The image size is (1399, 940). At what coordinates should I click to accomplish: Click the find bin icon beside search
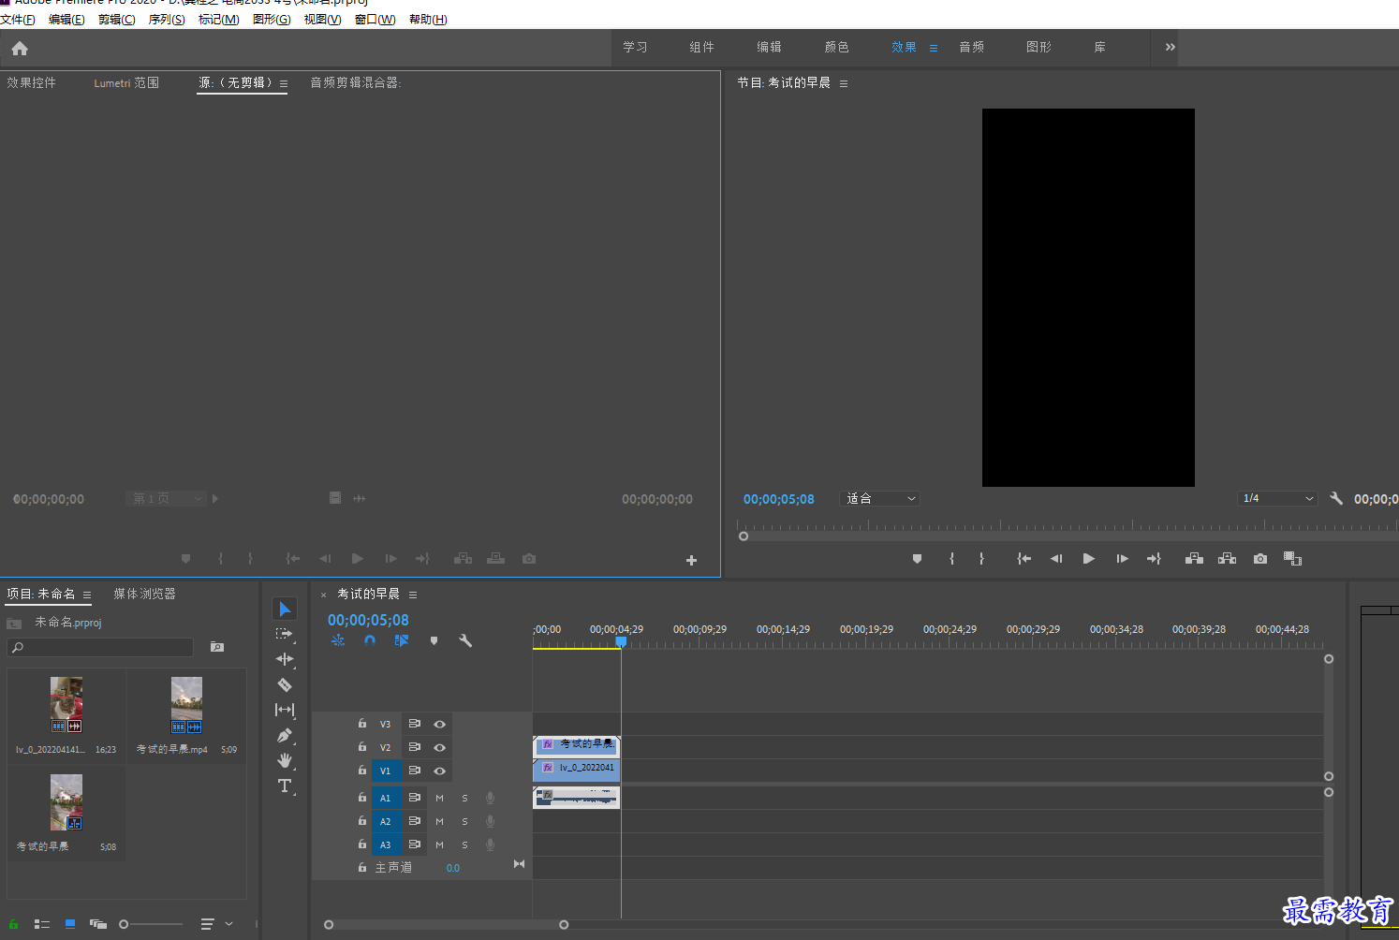click(217, 647)
